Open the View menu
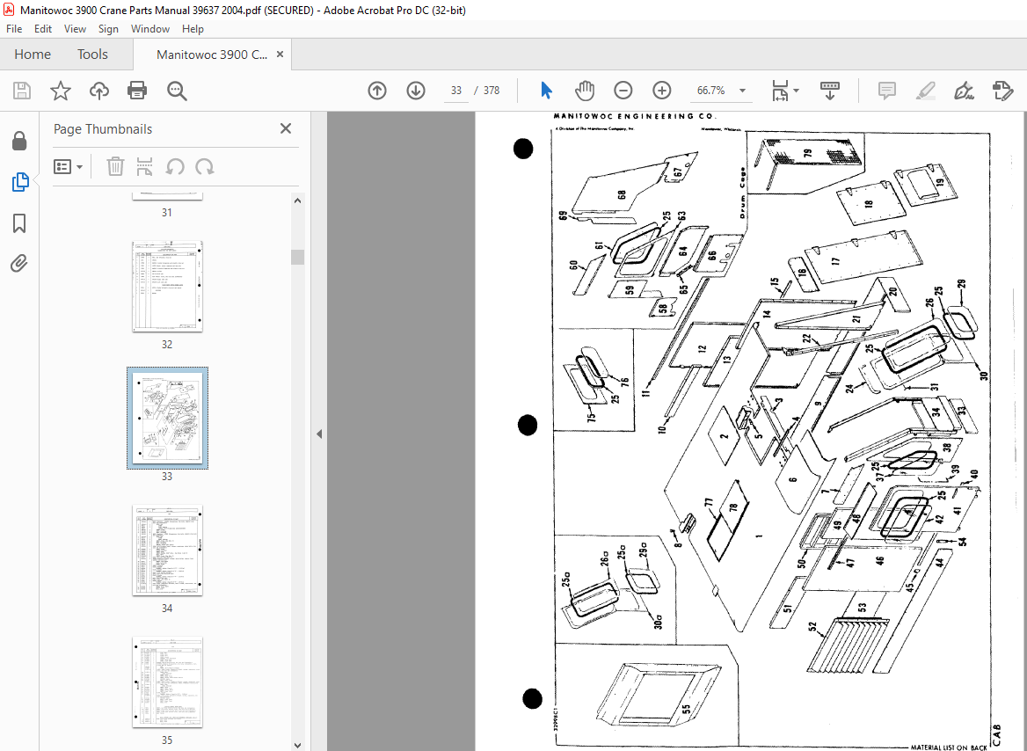The width and height of the screenshot is (1027, 751). point(75,29)
